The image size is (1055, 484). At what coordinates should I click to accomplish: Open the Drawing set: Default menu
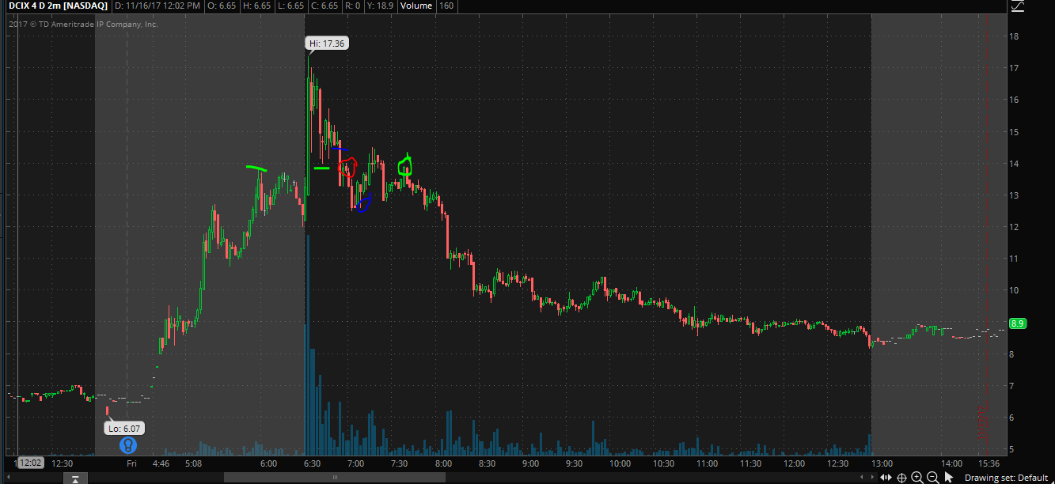coord(1007,478)
